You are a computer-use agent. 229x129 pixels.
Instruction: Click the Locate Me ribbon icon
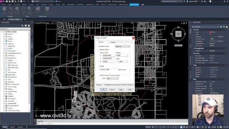click(x=23, y=9)
